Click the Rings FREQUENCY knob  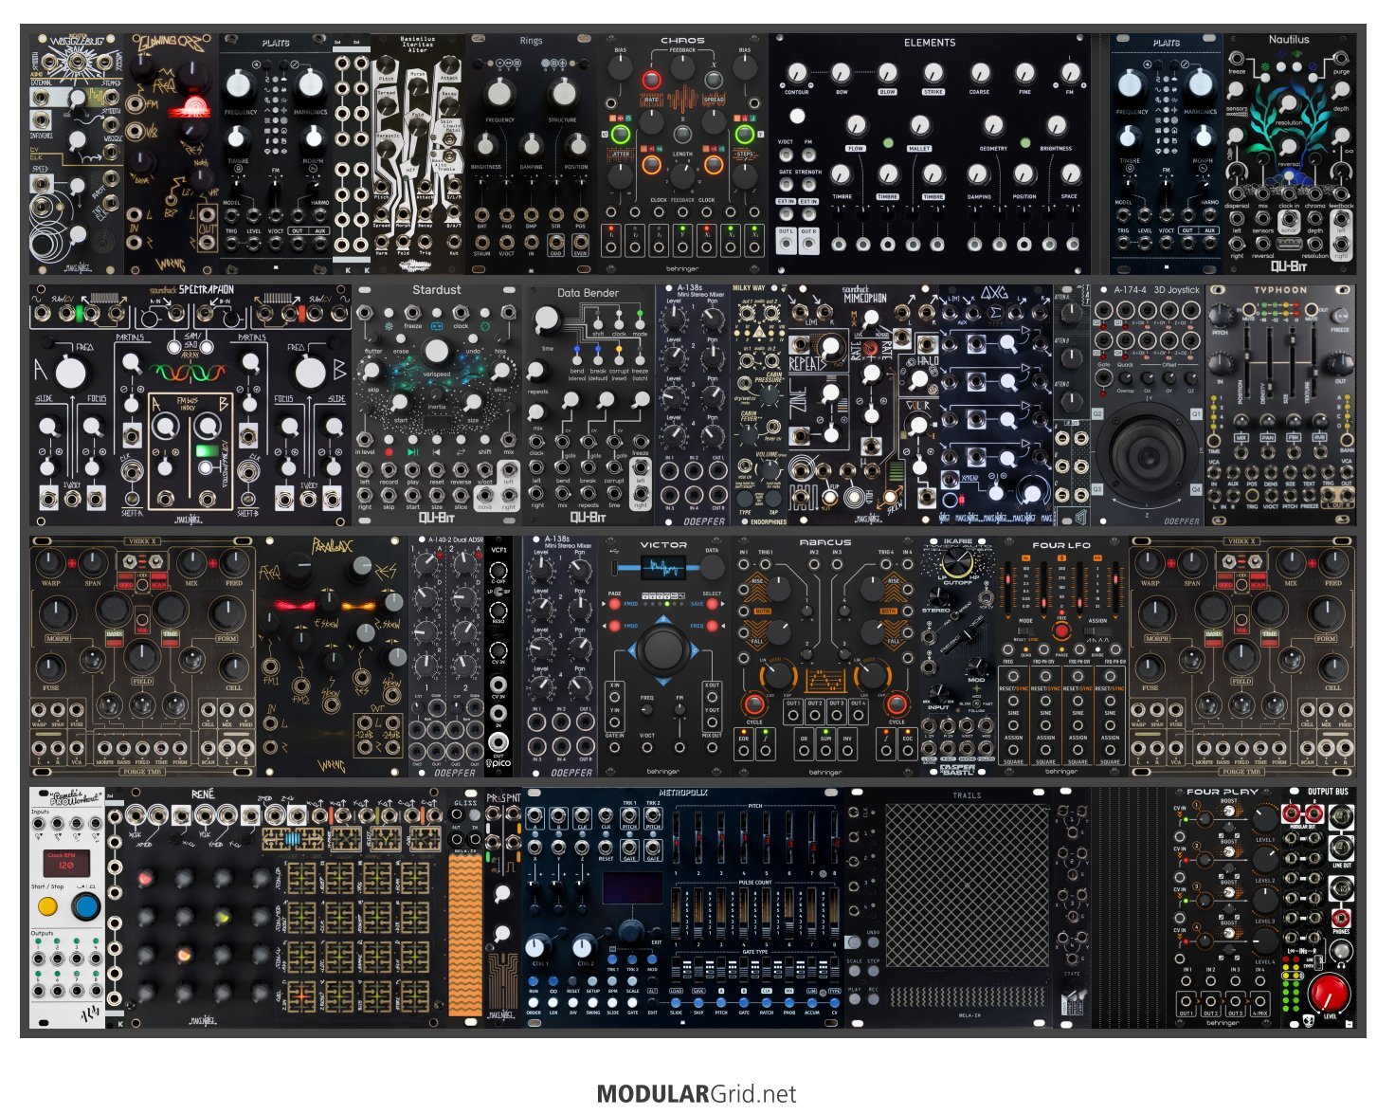[x=499, y=94]
